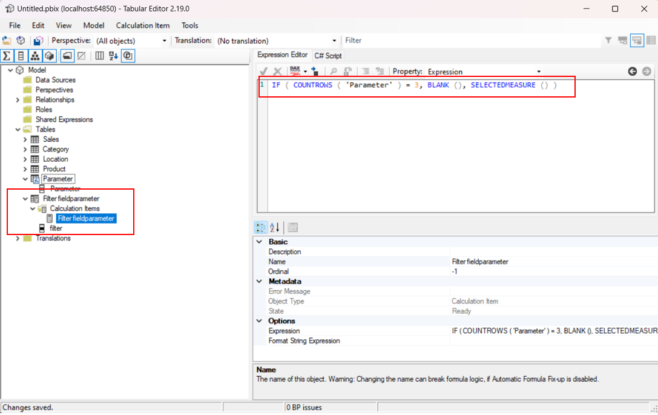Open the File menu
This screenshot has width=658, height=415.
(x=15, y=25)
